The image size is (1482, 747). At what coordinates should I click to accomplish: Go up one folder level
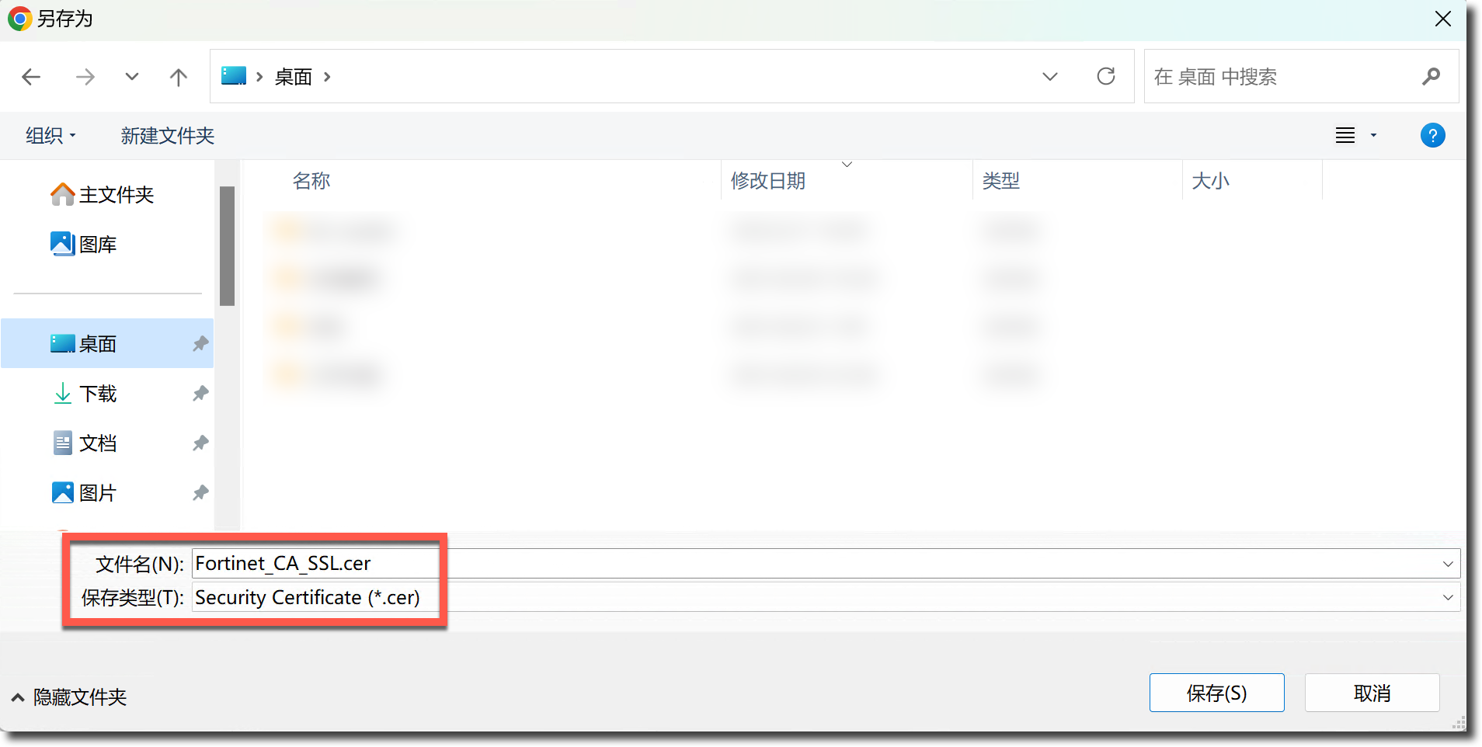pyautogui.click(x=178, y=77)
